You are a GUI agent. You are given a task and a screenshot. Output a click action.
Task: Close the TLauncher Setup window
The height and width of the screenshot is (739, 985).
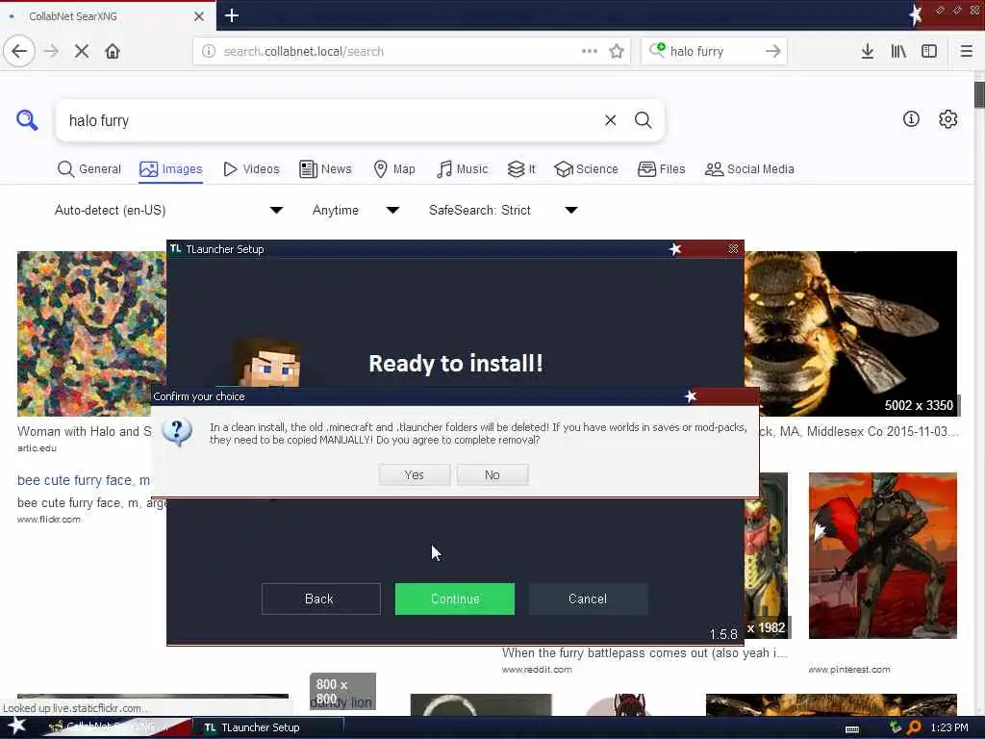[x=733, y=249]
